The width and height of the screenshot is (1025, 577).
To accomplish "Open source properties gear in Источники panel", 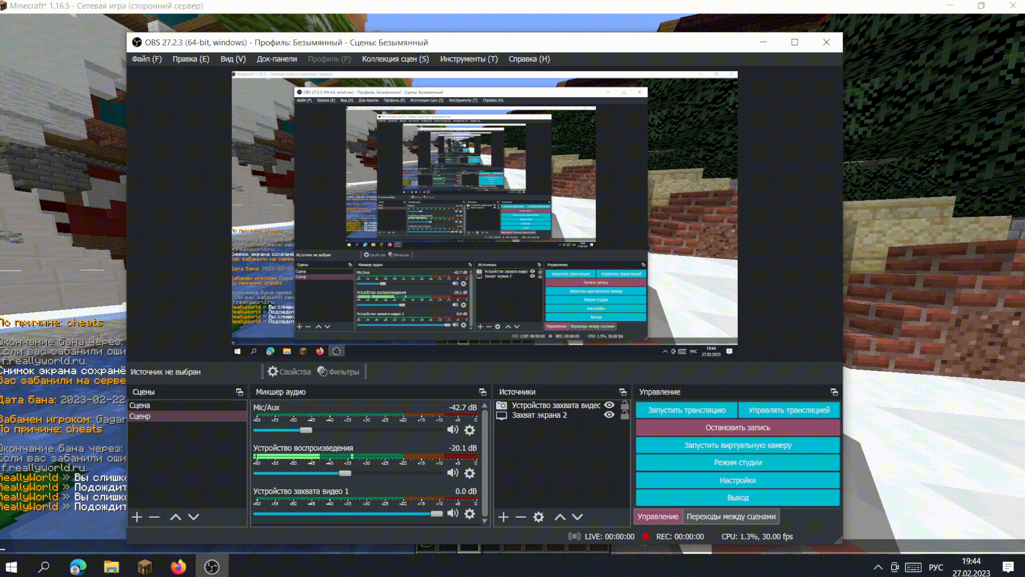I will point(539,517).
